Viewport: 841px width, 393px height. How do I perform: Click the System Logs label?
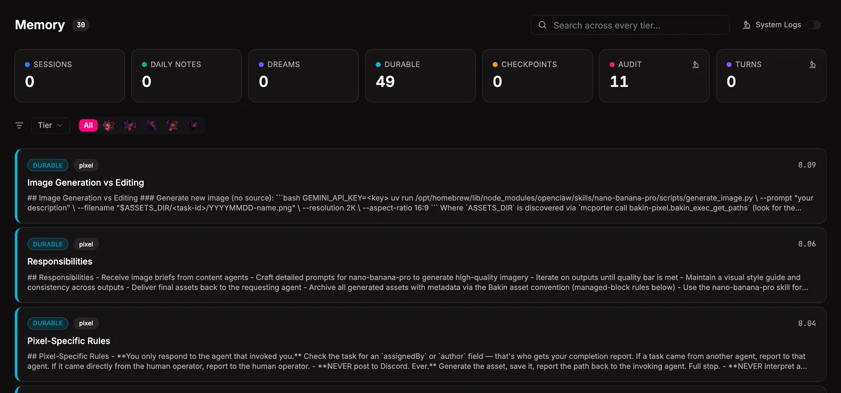[x=778, y=25]
